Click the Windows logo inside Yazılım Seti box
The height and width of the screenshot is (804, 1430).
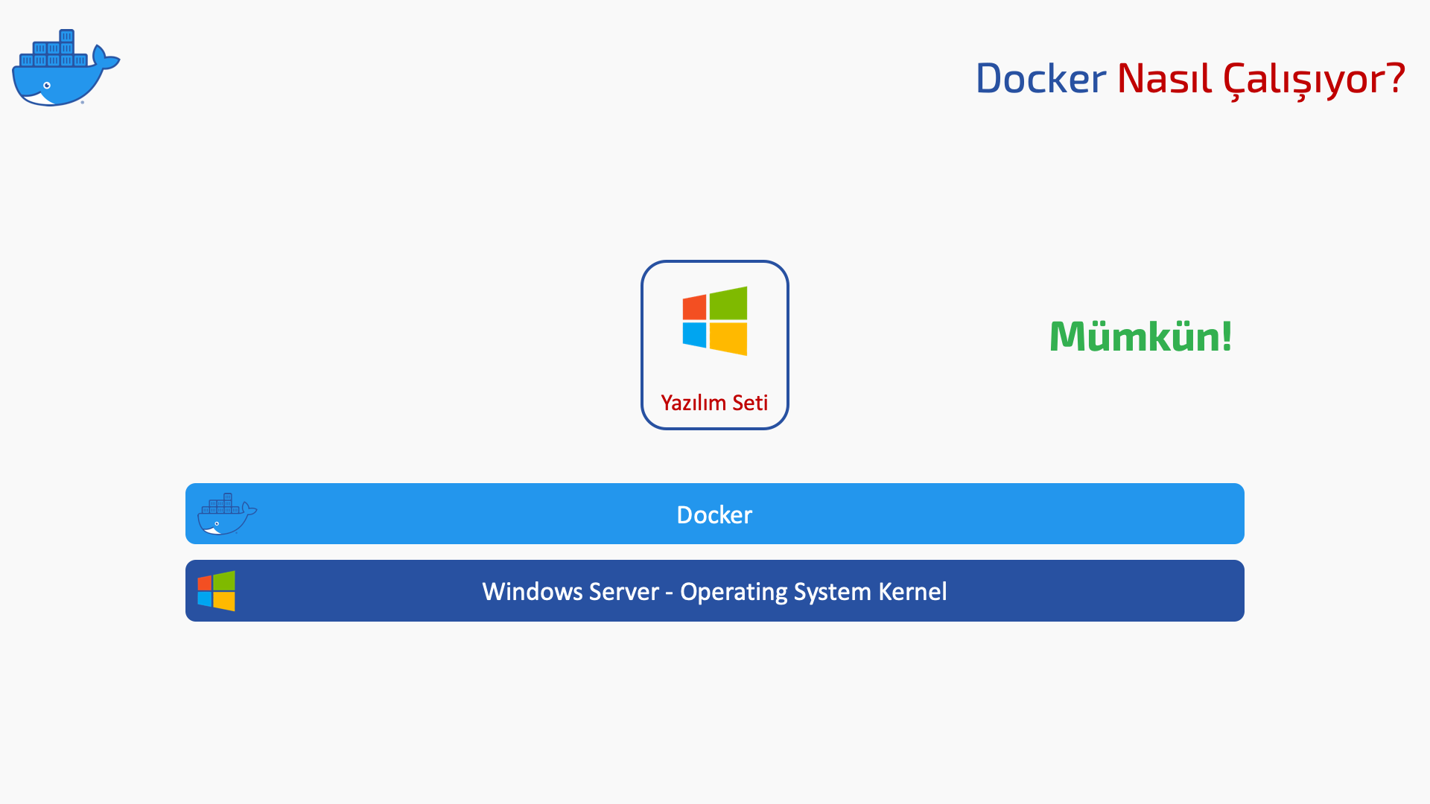(x=714, y=321)
